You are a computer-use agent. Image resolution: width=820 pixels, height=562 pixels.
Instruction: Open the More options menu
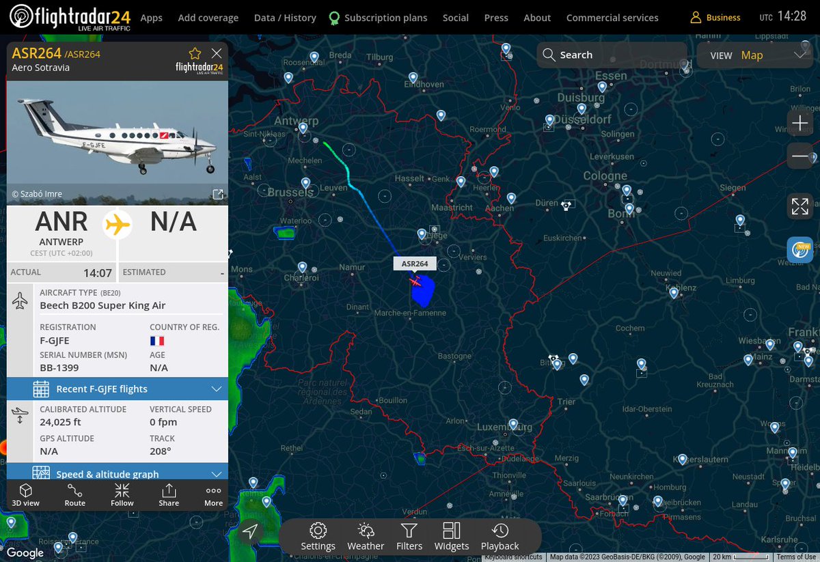coord(213,495)
